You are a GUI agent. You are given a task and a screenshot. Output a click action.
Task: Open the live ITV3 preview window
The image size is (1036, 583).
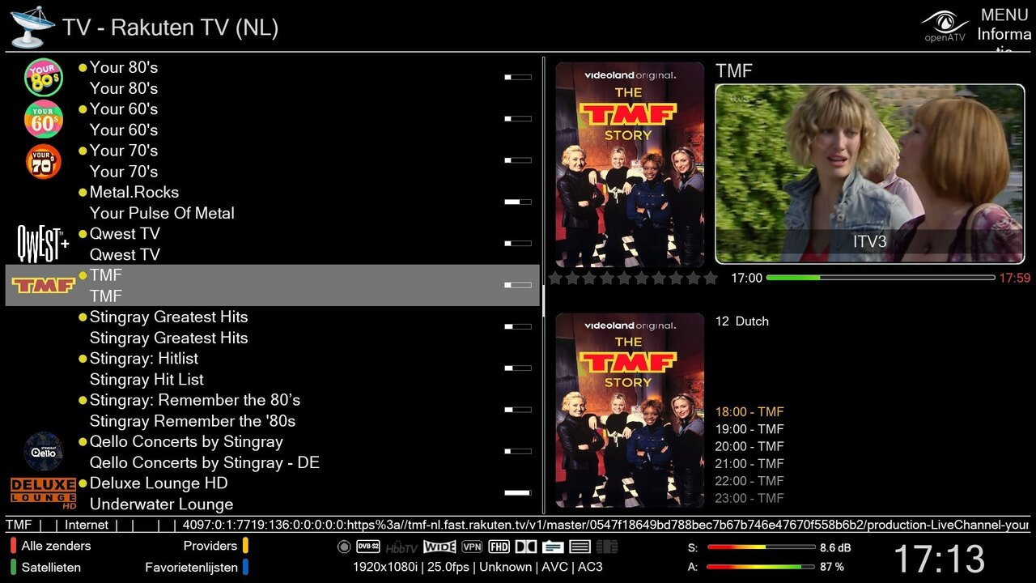[870, 174]
